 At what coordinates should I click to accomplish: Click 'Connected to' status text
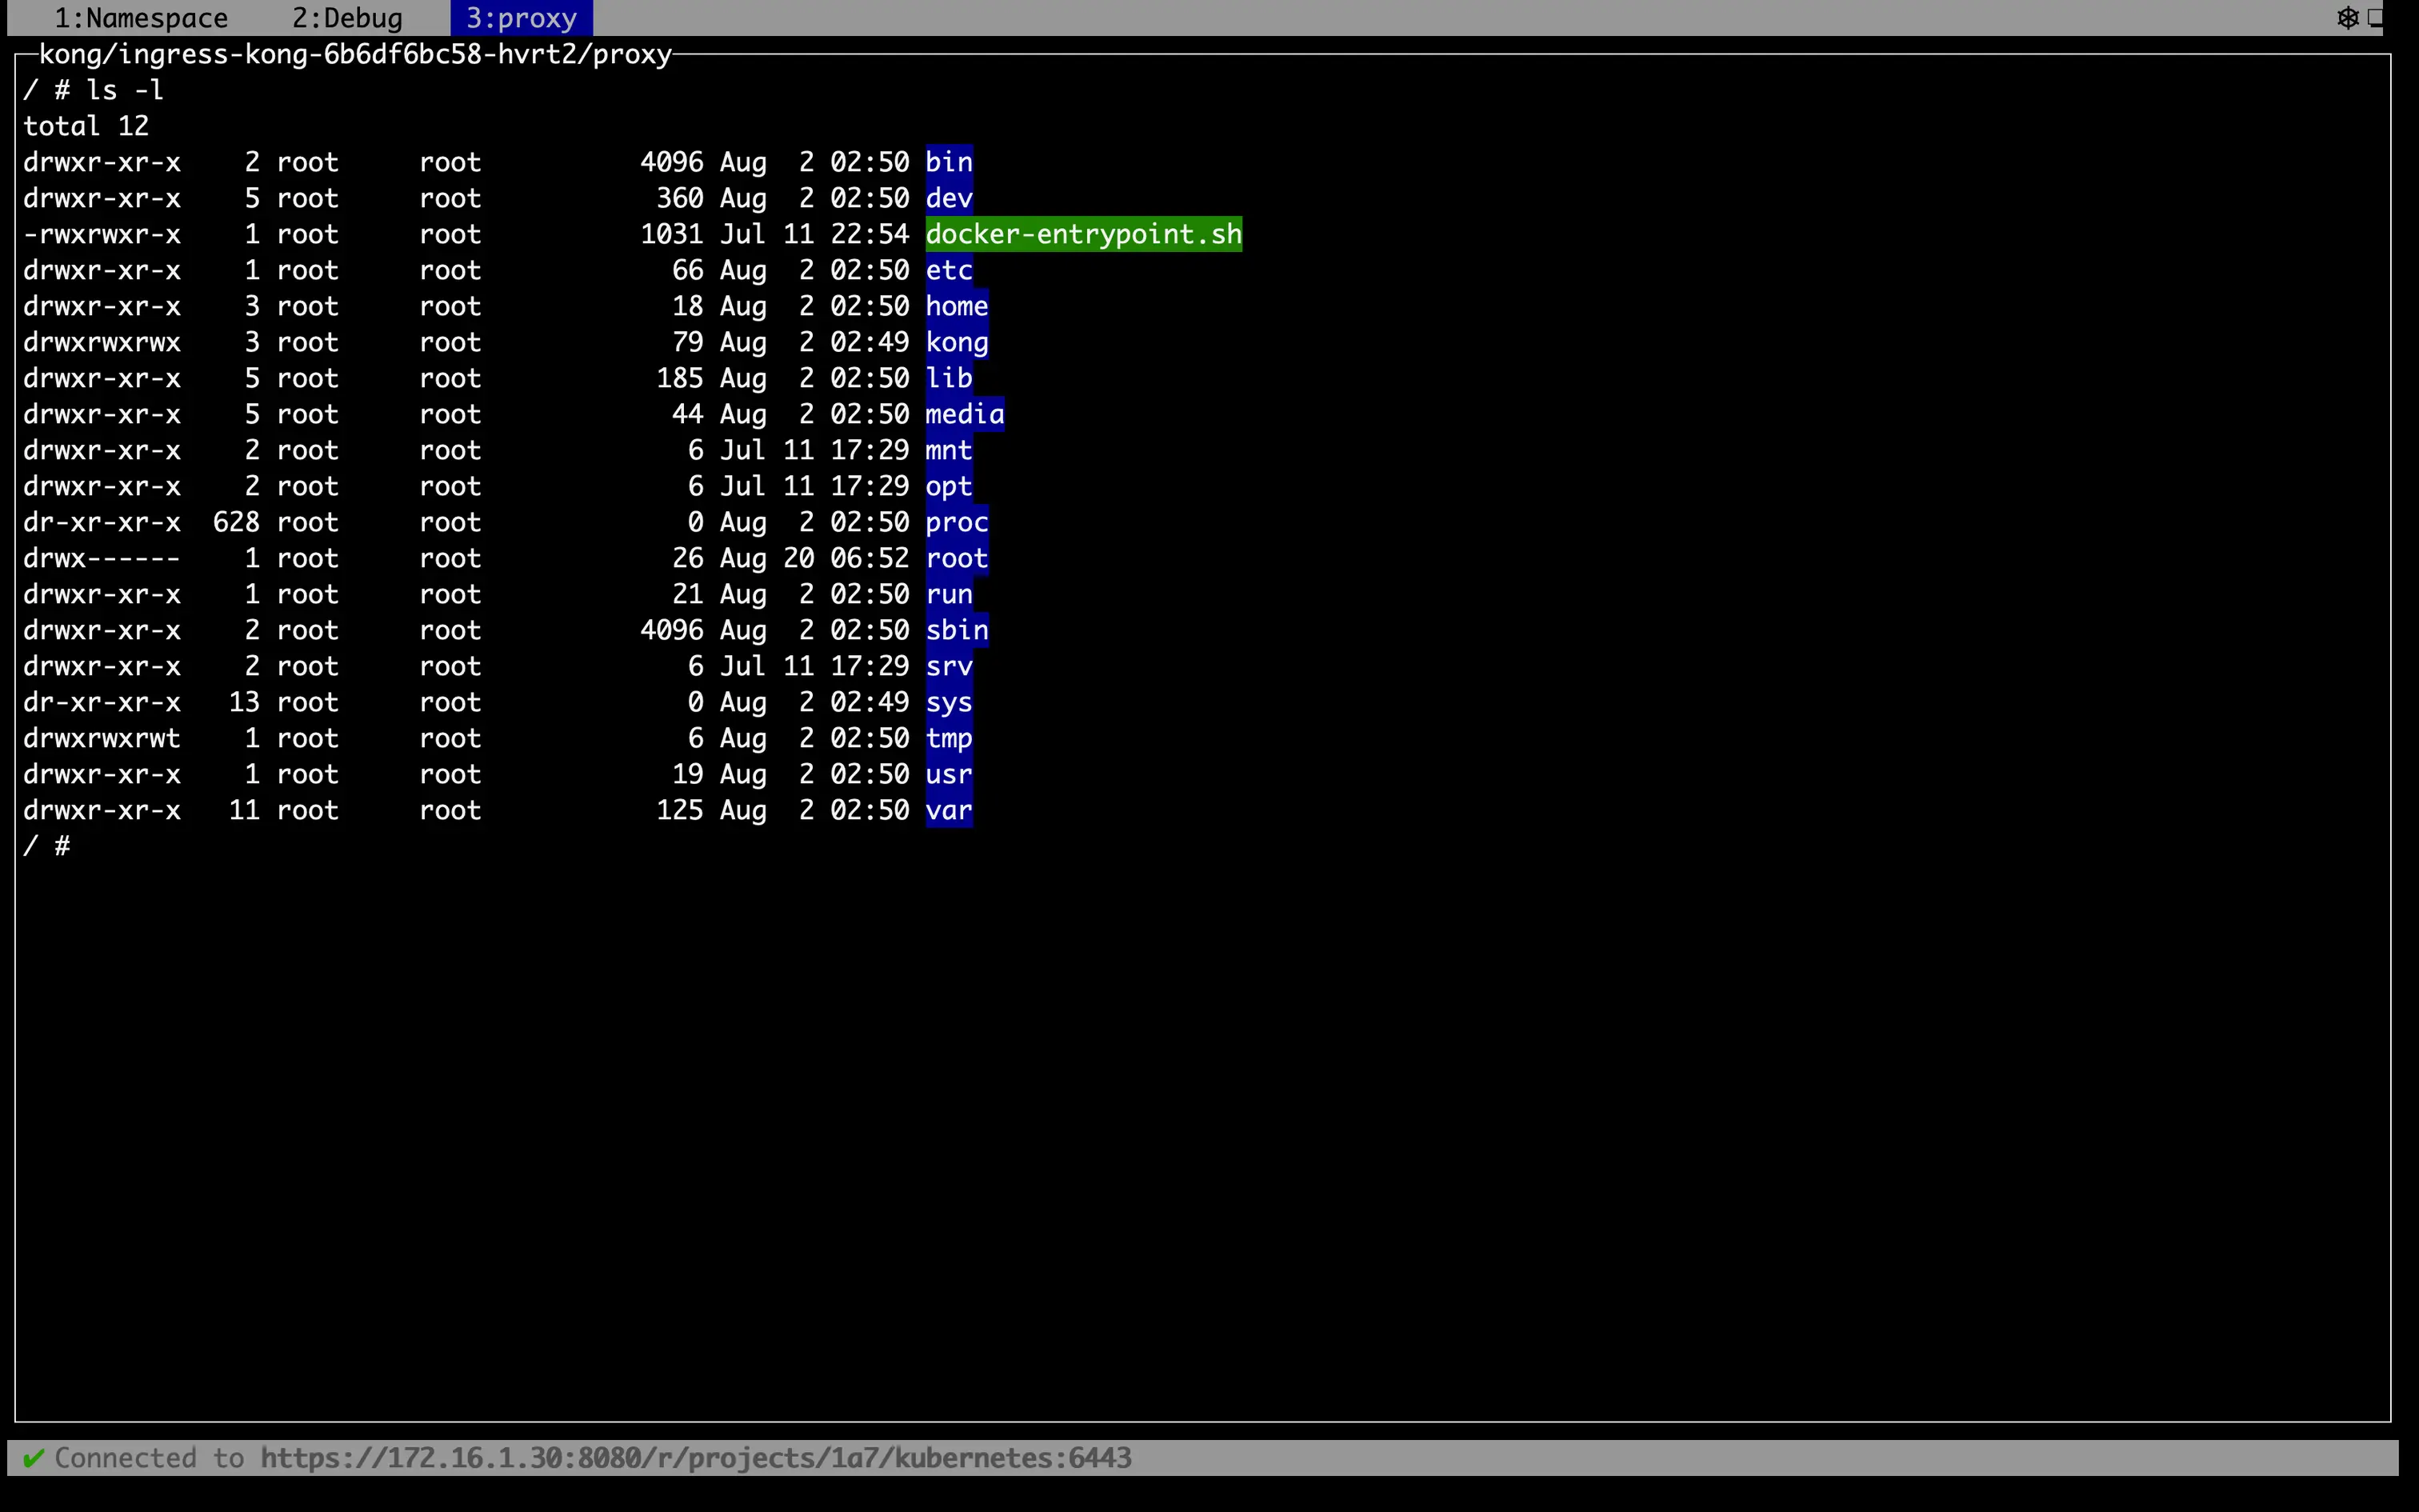[149, 1458]
